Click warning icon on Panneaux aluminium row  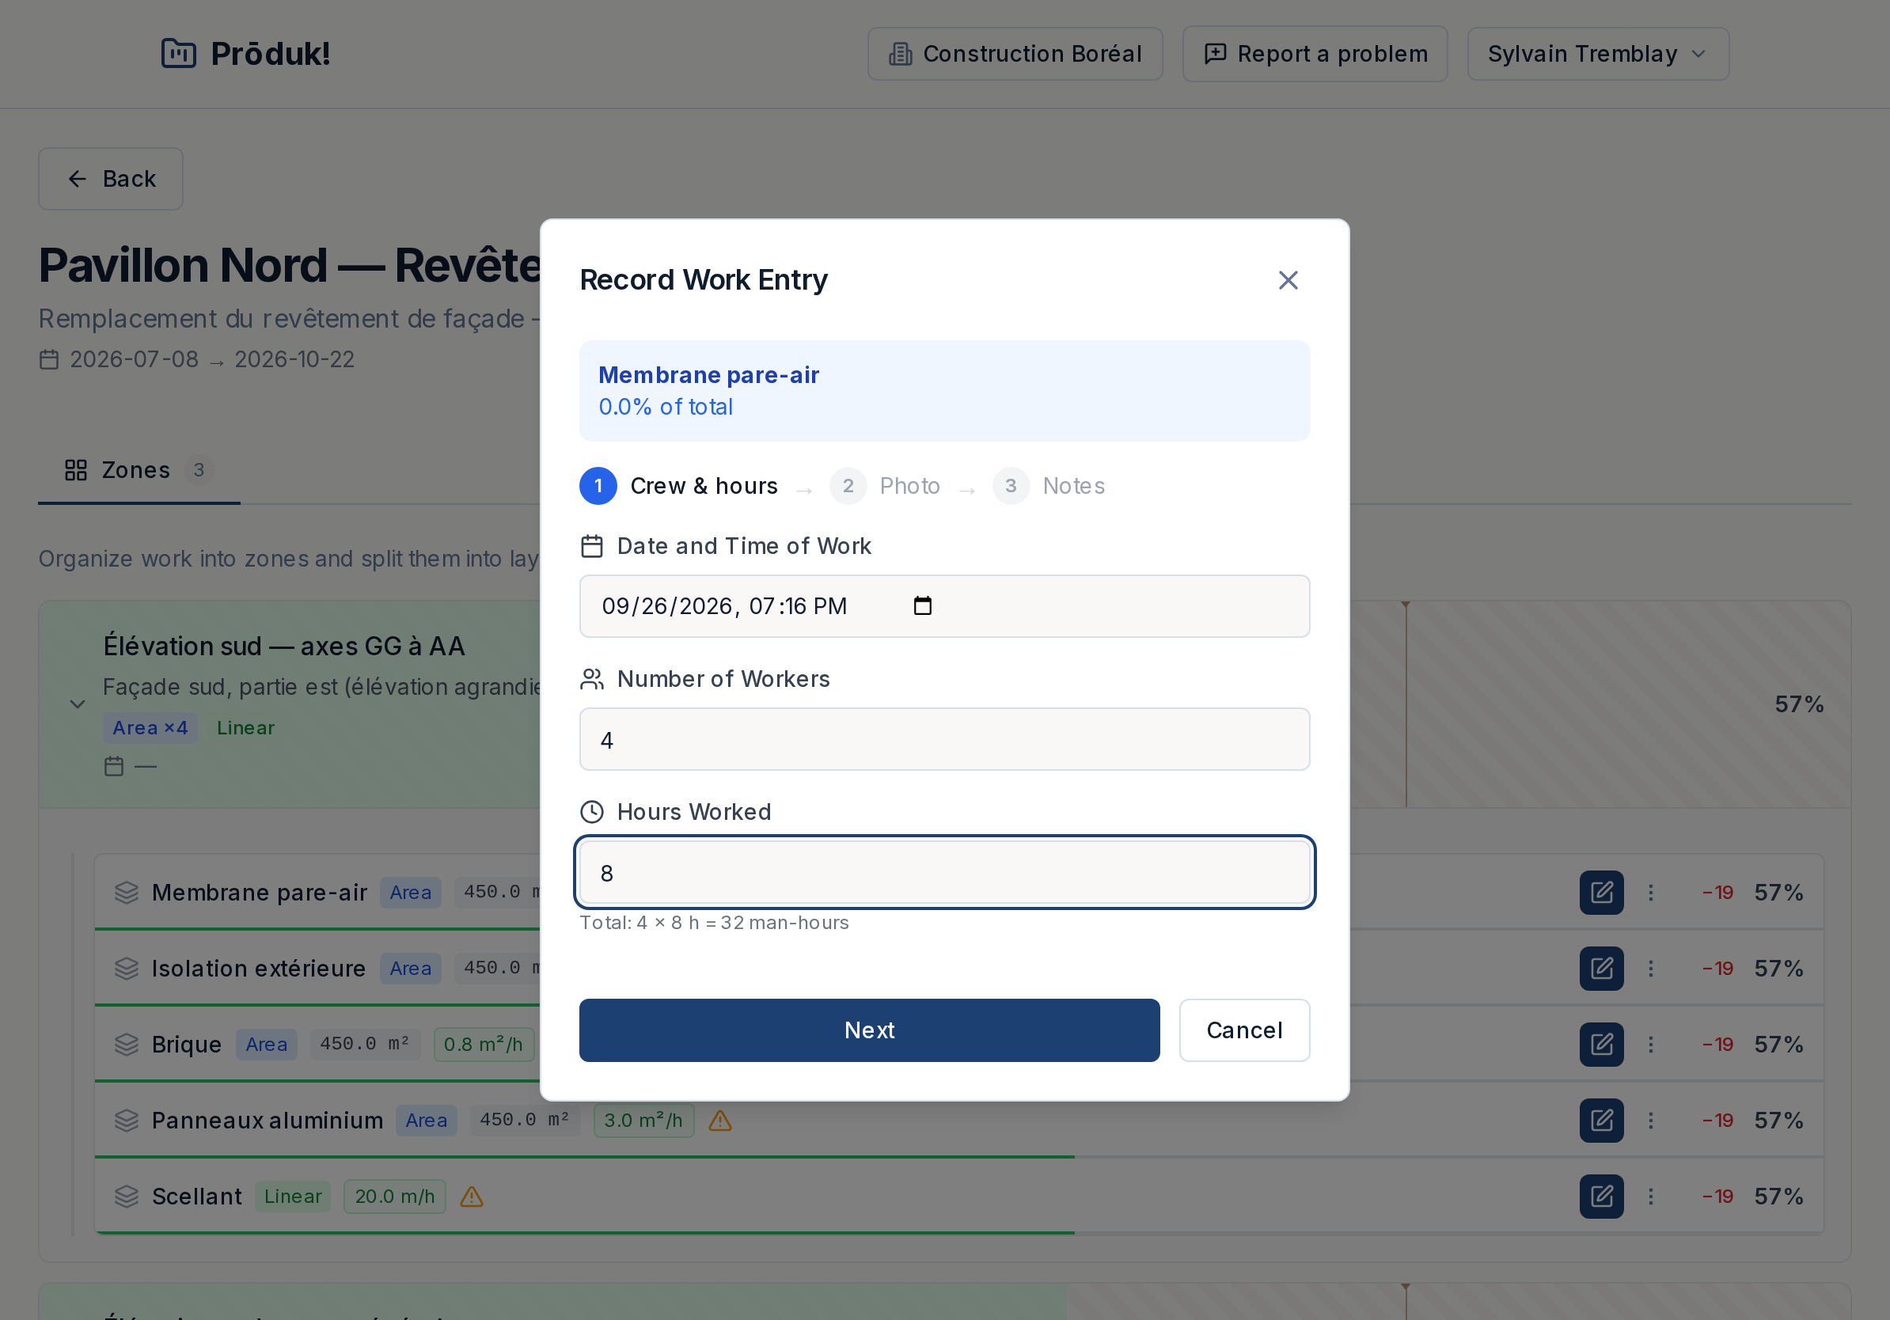point(720,1120)
